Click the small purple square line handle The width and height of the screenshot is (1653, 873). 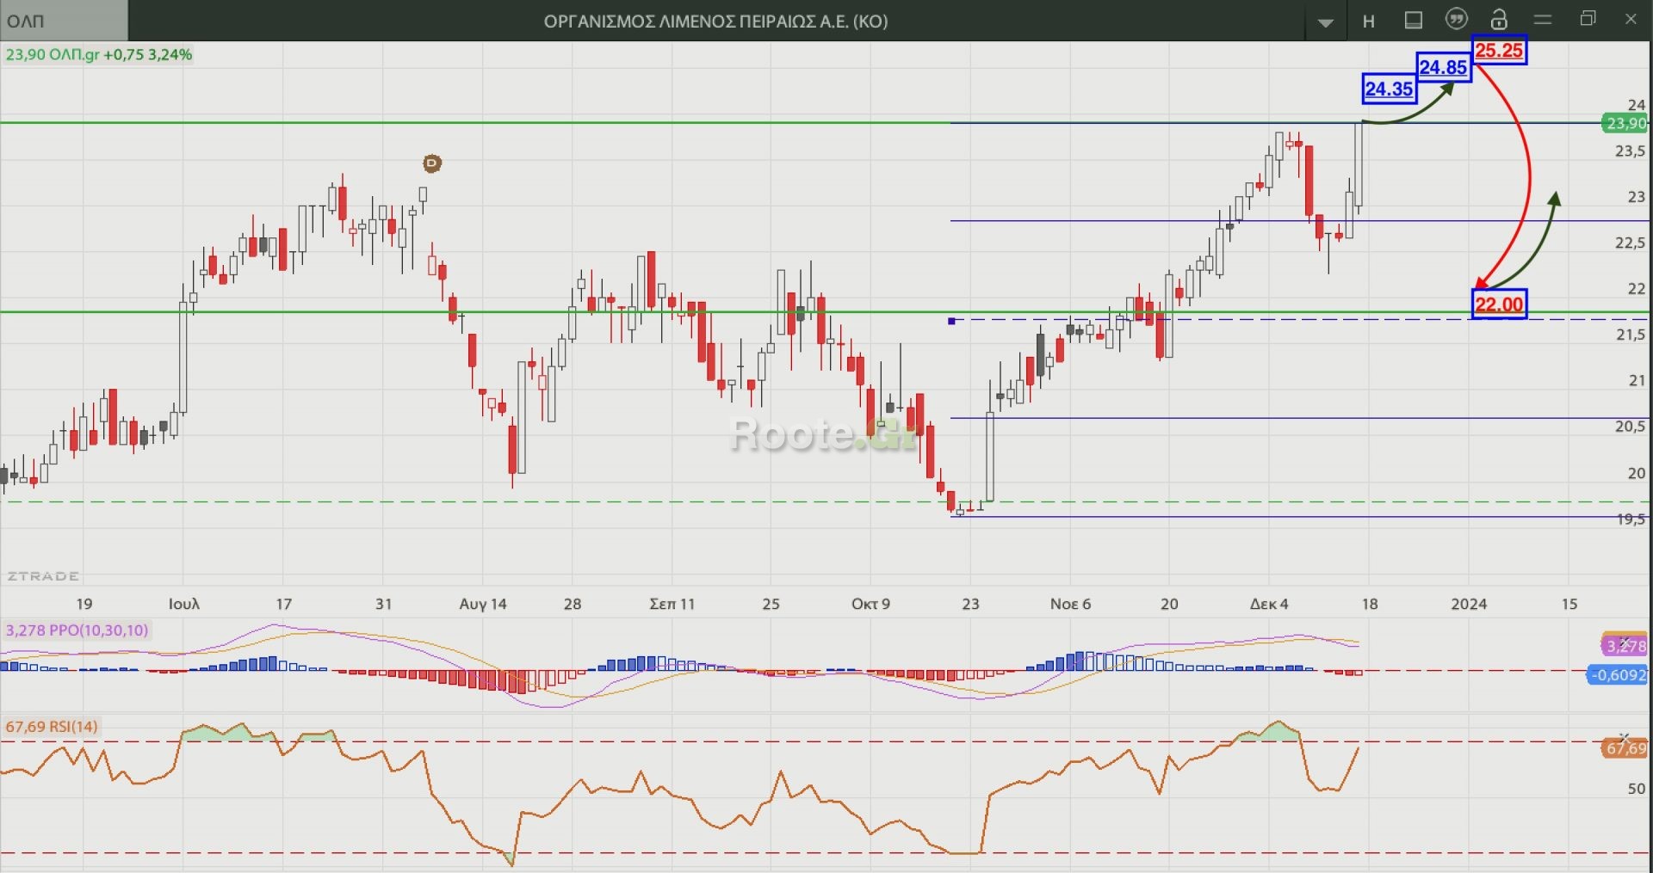[x=951, y=321]
